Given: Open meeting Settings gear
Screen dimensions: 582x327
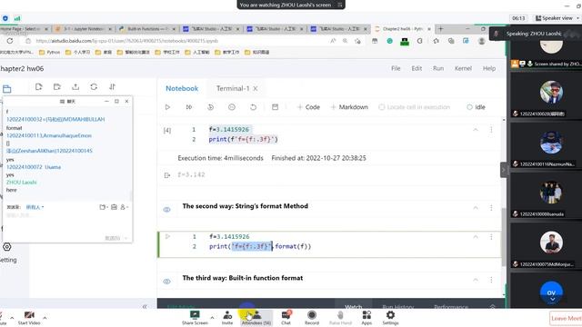Looking at the screenshot, I should pos(390,318).
